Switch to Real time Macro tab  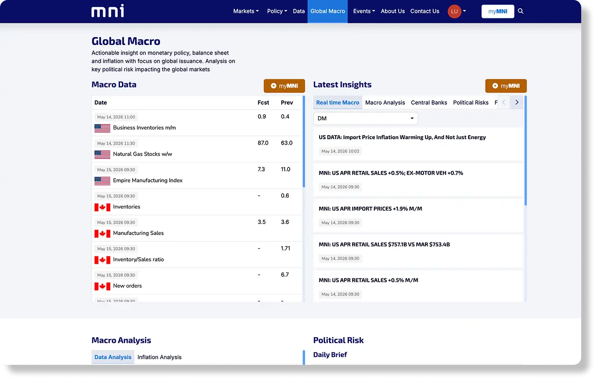tap(338, 102)
